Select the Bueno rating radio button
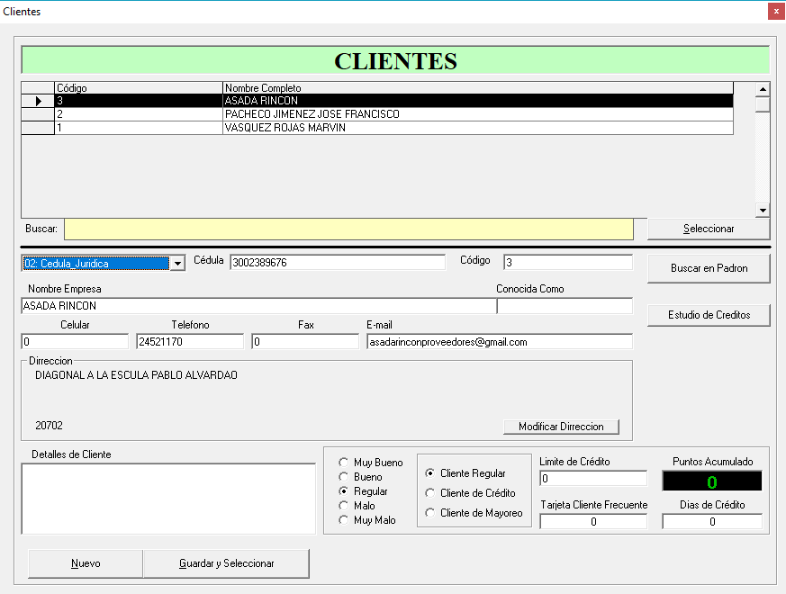786x594 pixels. [x=343, y=477]
